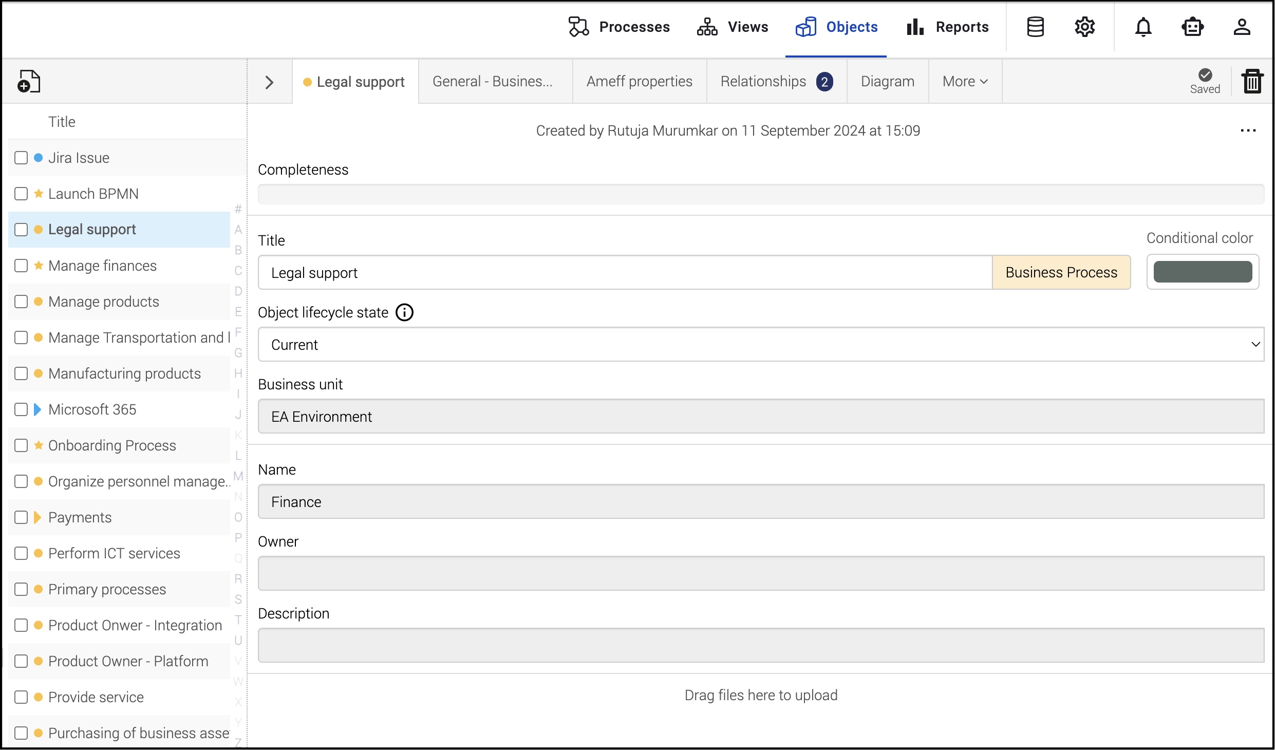The width and height of the screenshot is (1275, 750).
Task: Switch to the Diagram tab
Action: point(888,81)
